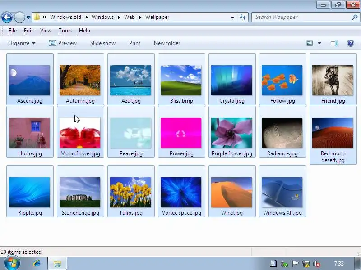Viewport: 361px width, 270px height.
Task: Click the Show desktop strip
Action: pyautogui.click(x=357, y=263)
